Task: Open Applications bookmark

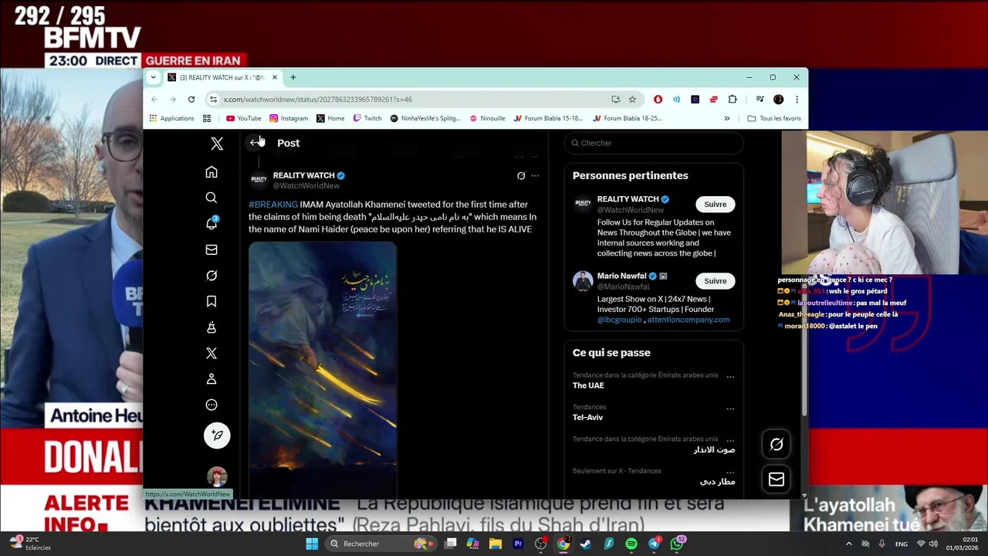Action: click(171, 118)
